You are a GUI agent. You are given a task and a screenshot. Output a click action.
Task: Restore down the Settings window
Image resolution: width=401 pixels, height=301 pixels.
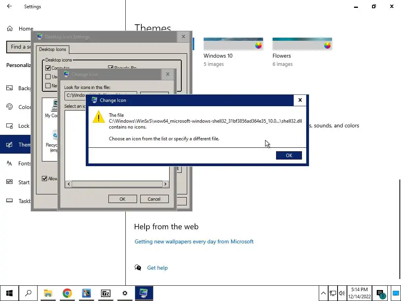(x=374, y=6)
